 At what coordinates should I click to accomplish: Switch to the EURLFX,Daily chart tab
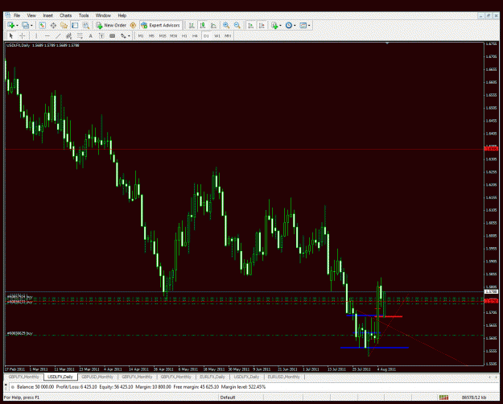point(212,377)
